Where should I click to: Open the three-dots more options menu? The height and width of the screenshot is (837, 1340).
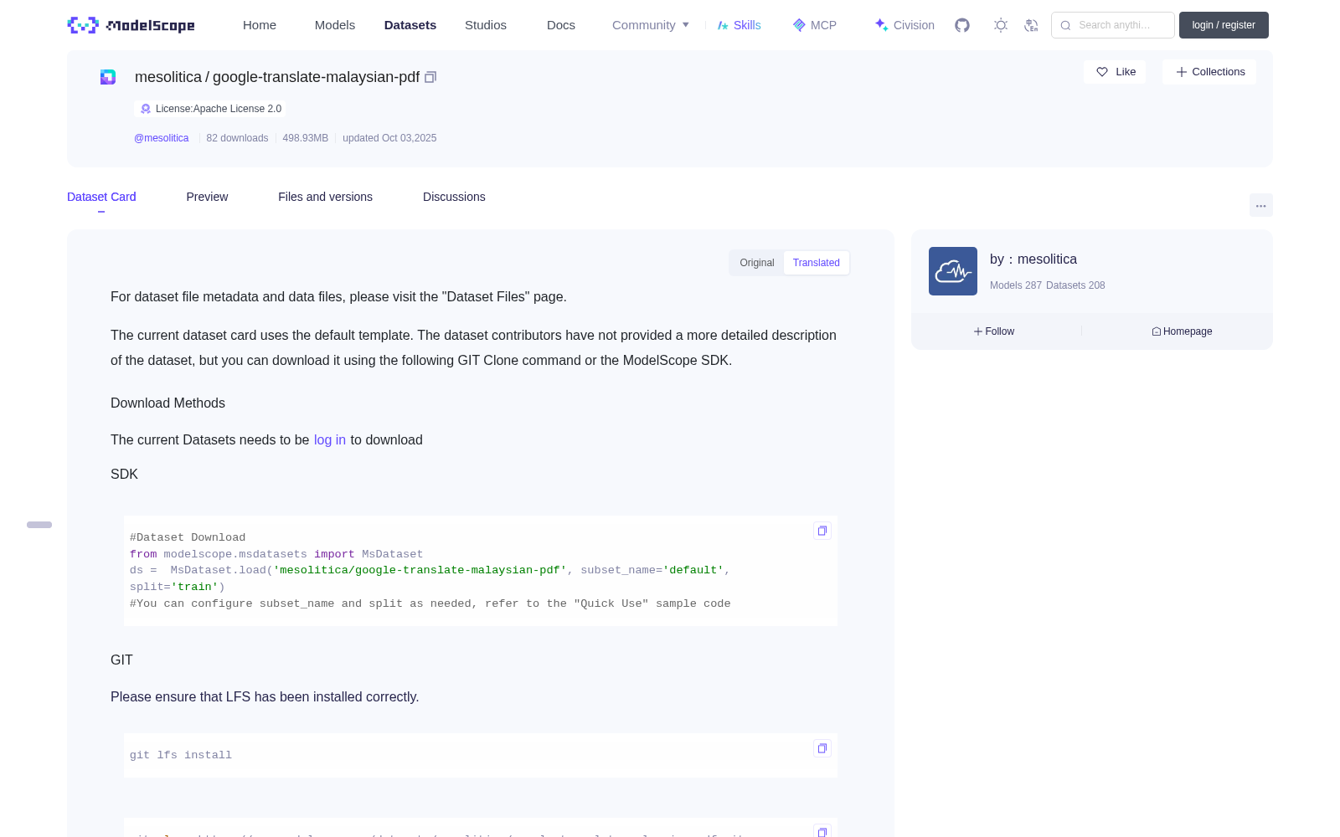tap(1260, 205)
